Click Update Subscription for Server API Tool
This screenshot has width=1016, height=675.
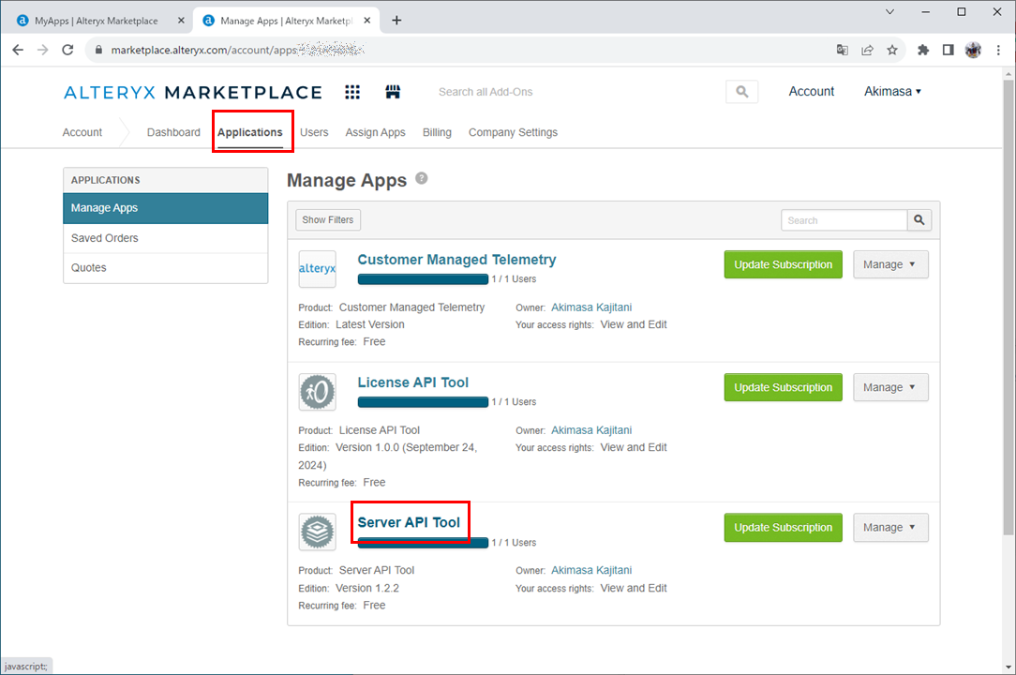point(783,528)
